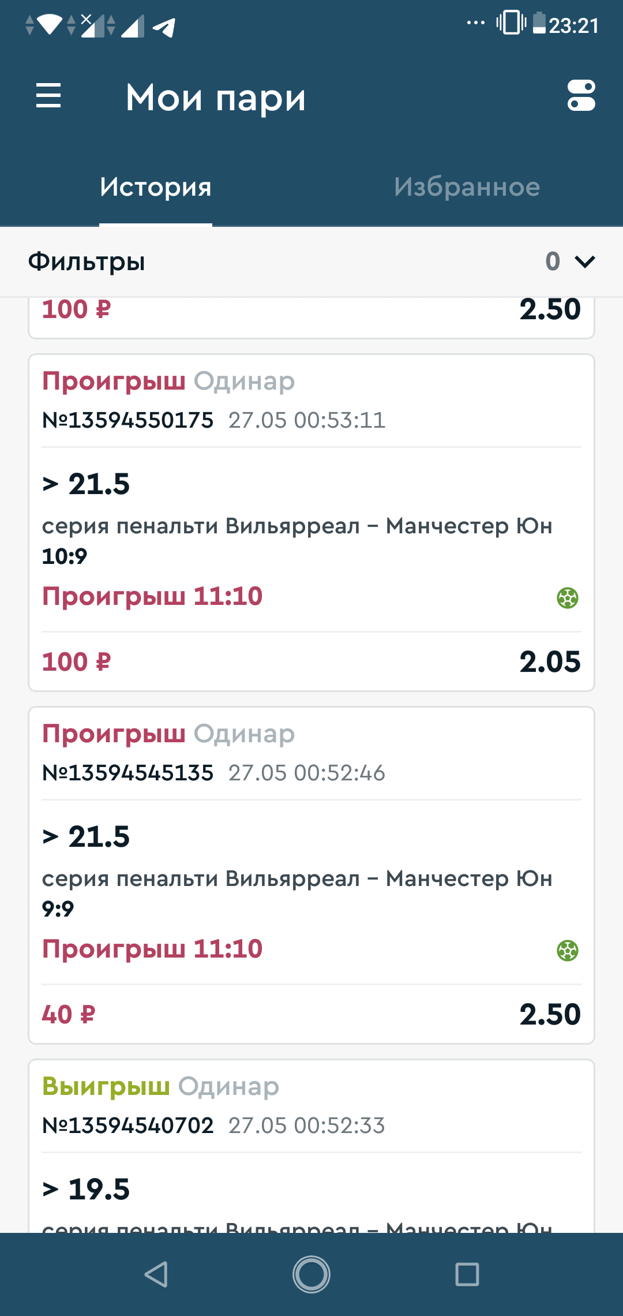Tap the battery icon in status bar
Screen dimensions: 623x1316
coord(539,23)
